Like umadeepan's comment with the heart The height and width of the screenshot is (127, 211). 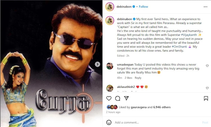tap(207, 66)
